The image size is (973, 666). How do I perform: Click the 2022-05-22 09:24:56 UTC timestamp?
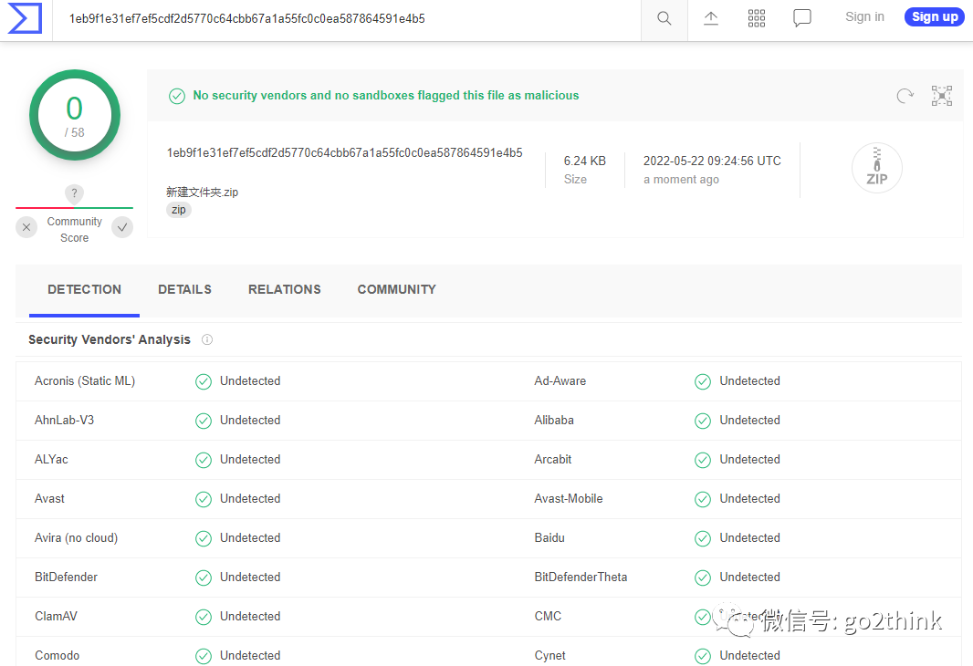pos(712,161)
